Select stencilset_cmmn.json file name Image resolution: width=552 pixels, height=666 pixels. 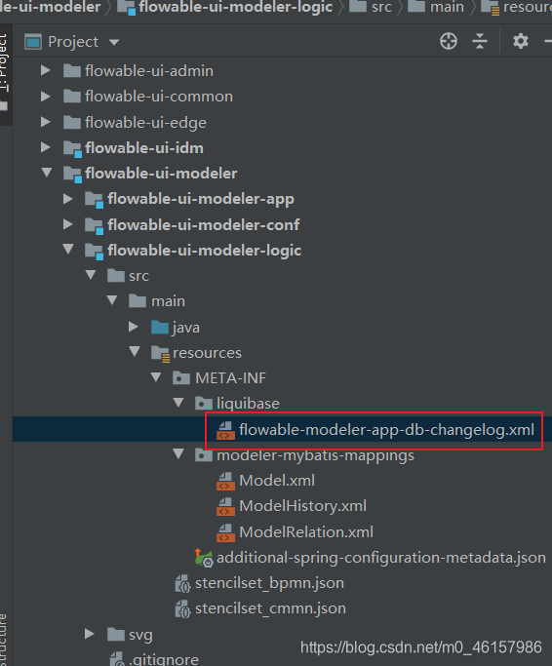click(x=270, y=608)
